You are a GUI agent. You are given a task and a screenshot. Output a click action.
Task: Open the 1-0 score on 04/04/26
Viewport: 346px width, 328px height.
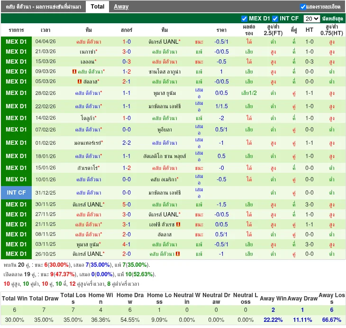127,42
